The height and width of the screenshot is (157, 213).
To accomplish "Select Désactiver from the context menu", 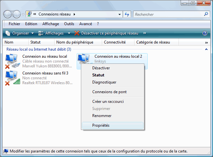I will coord(101,68).
